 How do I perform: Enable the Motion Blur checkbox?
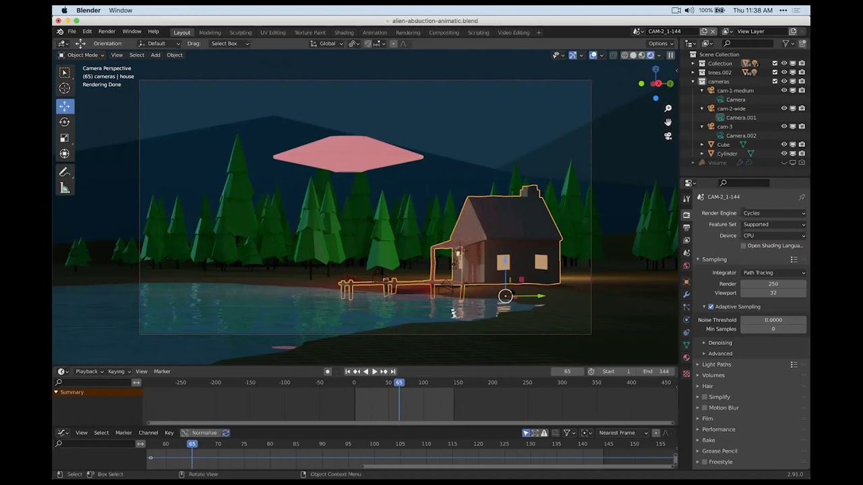pos(705,408)
